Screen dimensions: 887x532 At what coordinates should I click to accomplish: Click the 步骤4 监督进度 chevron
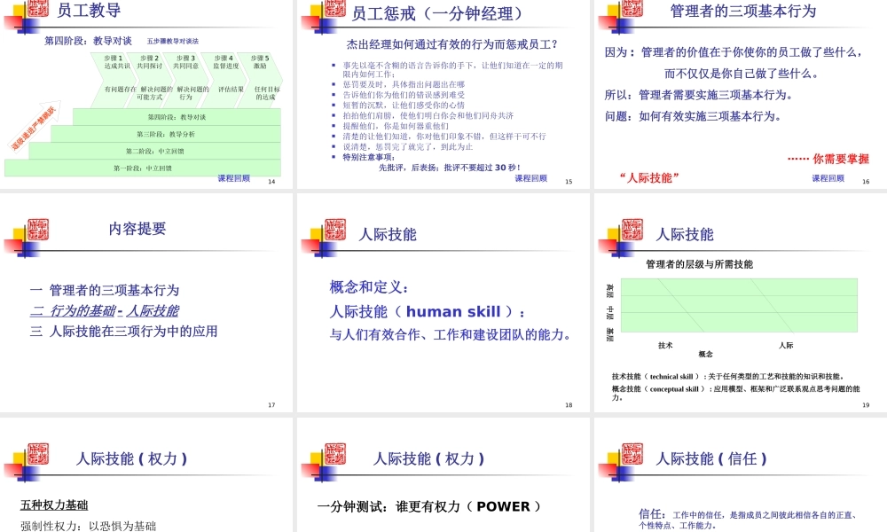[225, 79]
